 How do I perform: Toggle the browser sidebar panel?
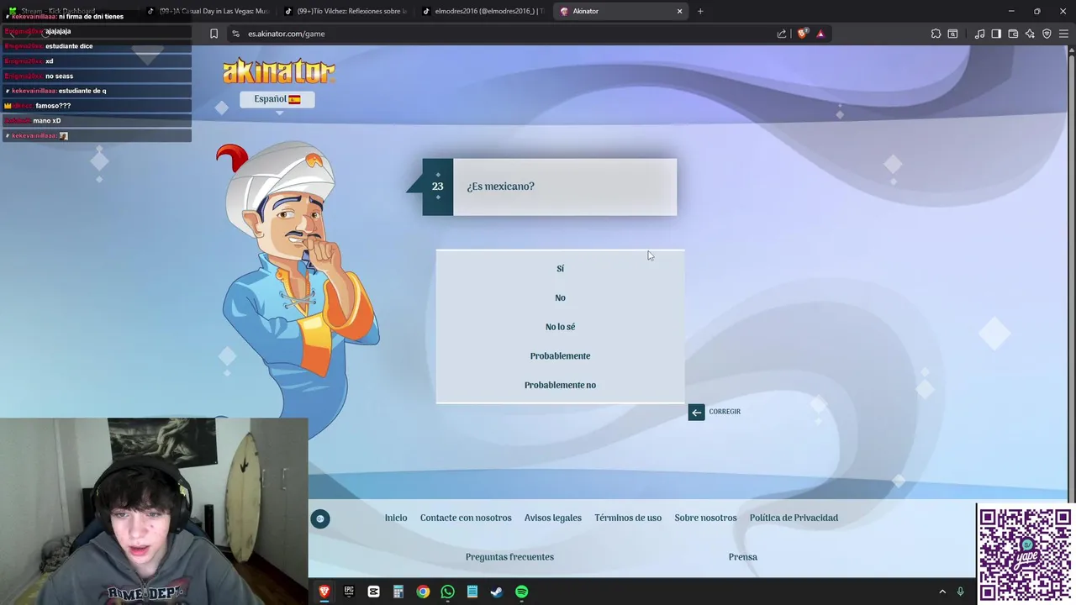coord(996,34)
